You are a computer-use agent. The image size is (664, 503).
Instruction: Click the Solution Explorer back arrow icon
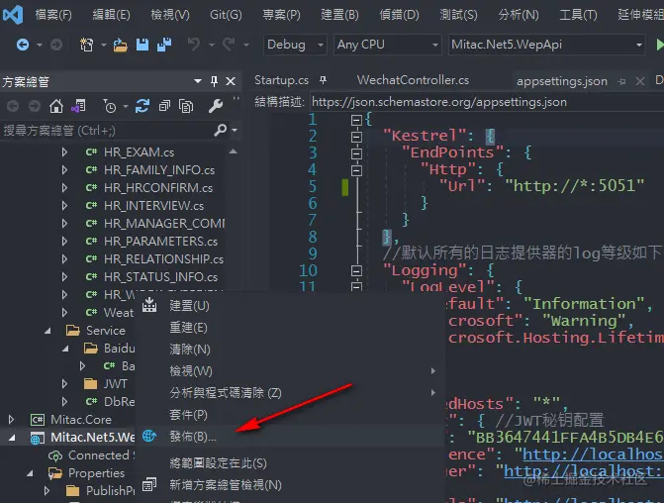[x=13, y=106]
